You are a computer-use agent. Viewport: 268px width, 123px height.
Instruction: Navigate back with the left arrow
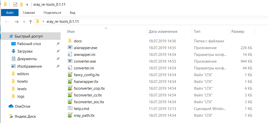click(7, 22)
